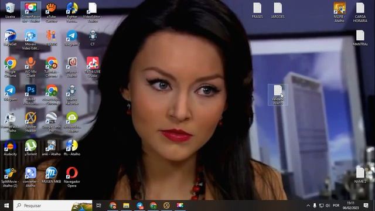This screenshot has height=211, width=375.
Task: Change the POR input language
Action: click(336, 206)
